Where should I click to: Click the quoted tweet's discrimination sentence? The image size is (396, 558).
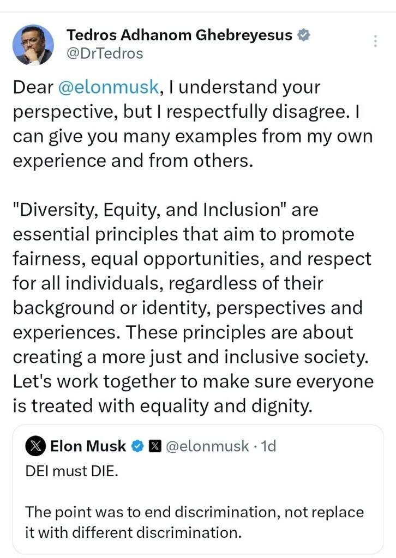tap(194, 523)
